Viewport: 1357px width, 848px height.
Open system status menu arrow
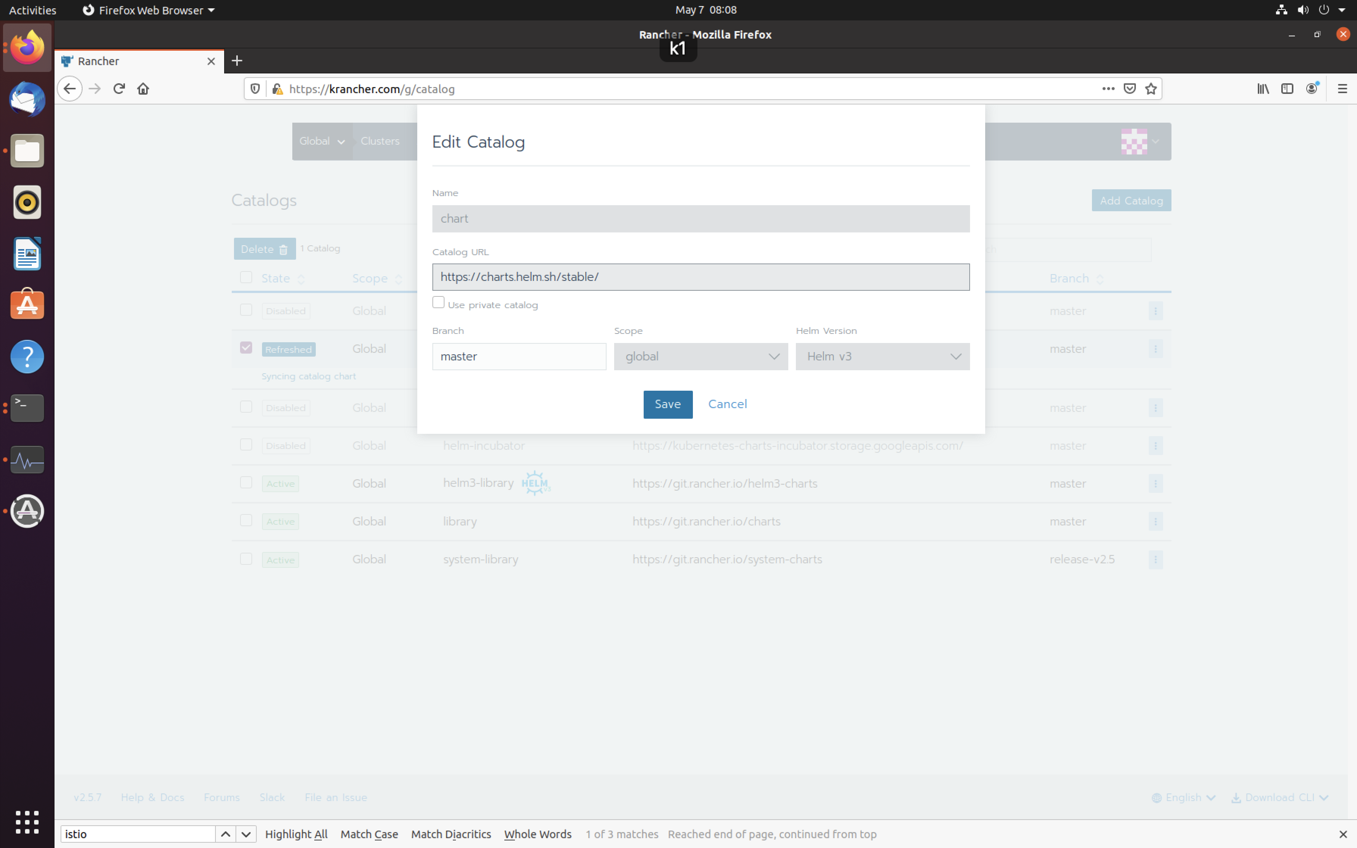click(x=1342, y=10)
